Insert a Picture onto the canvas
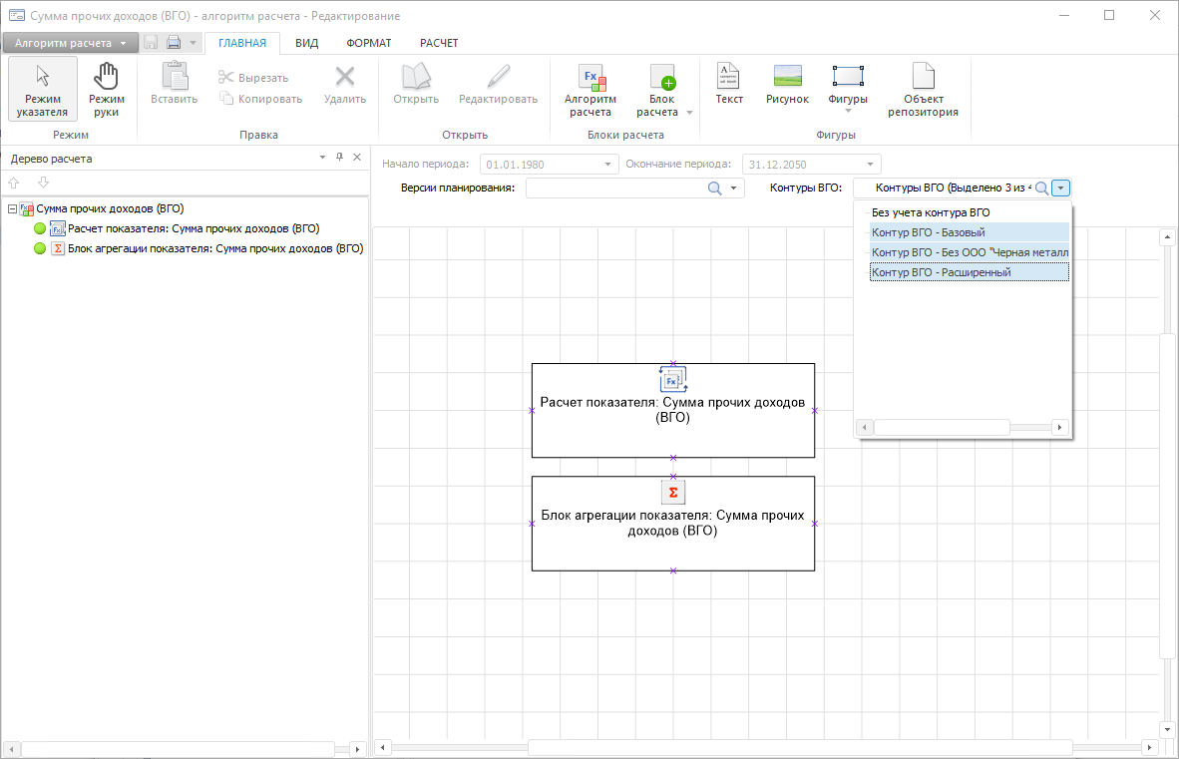This screenshot has height=759, width=1179. click(x=787, y=86)
